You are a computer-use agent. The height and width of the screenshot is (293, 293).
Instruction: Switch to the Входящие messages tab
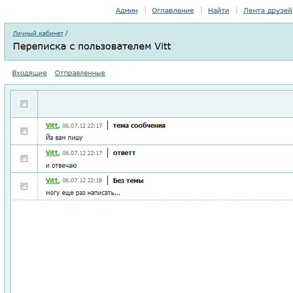coord(29,73)
